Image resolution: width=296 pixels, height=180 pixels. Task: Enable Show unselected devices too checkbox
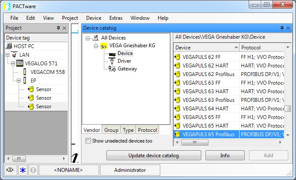tap(88, 140)
